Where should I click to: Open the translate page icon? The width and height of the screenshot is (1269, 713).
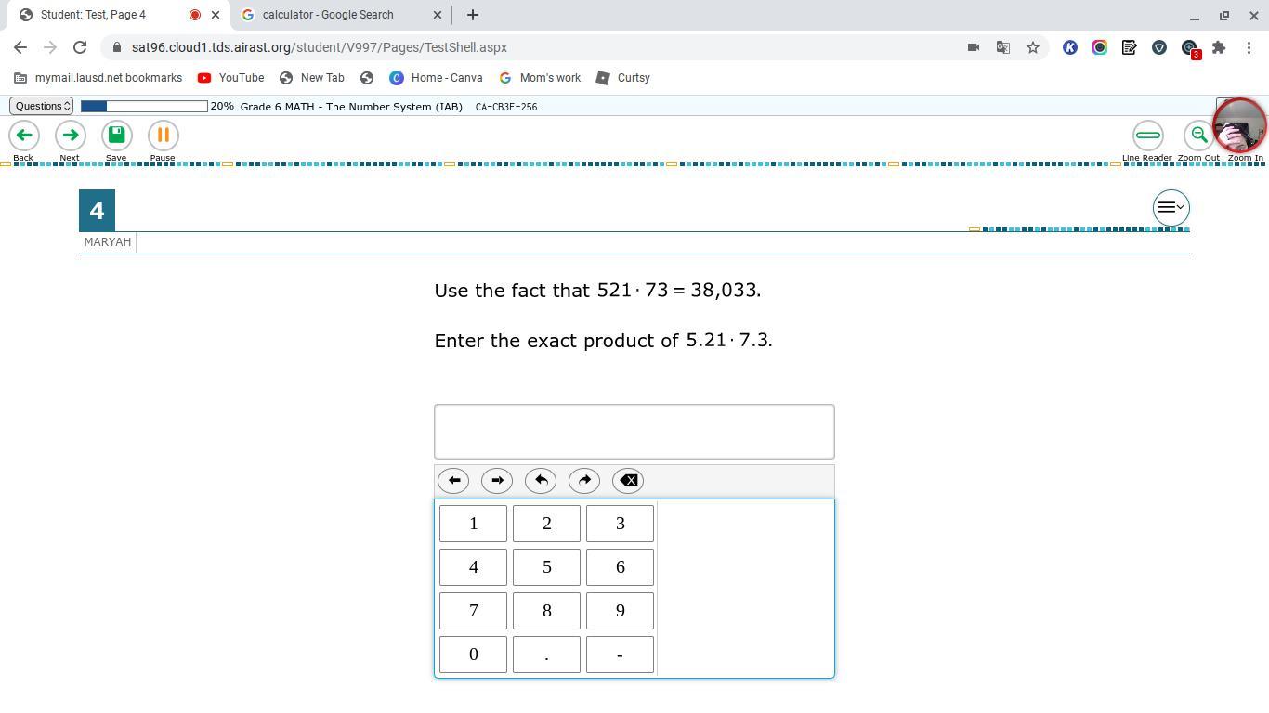tap(1002, 47)
